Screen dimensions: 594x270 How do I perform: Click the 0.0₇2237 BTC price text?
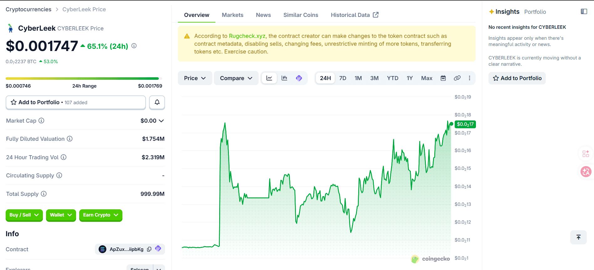[x=21, y=61]
